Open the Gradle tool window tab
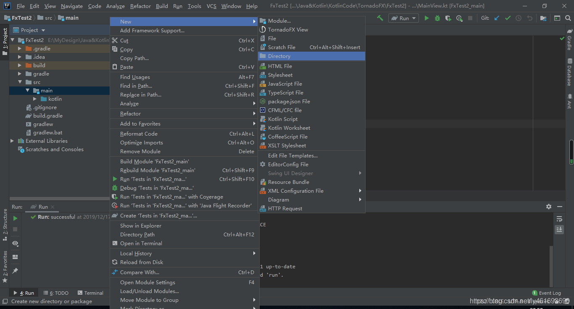Screen dimensions: 574x309 [569, 40]
